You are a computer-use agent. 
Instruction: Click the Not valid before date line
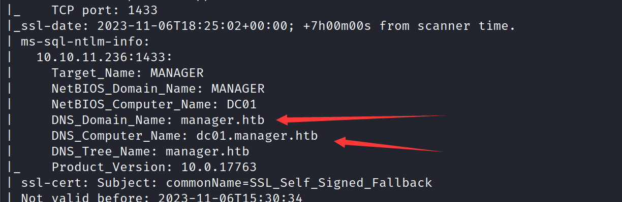[162, 197]
